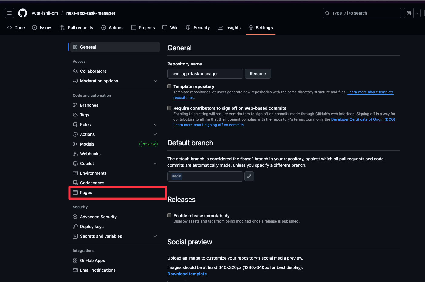Image resolution: width=425 pixels, height=282 pixels.
Task: Open Deploy keys settings
Action: (92, 227)
